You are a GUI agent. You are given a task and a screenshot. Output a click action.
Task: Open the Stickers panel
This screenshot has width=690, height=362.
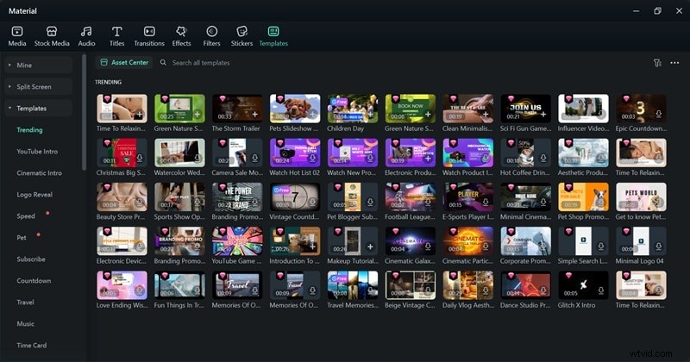point(241,35)
